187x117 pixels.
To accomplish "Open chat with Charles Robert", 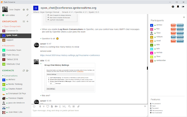I will point(15,89).
